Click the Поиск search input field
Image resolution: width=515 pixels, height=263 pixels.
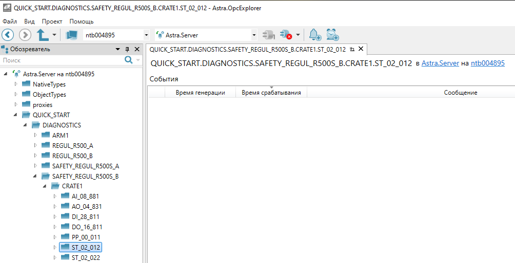pyautogui.click(x=62, y=60)
